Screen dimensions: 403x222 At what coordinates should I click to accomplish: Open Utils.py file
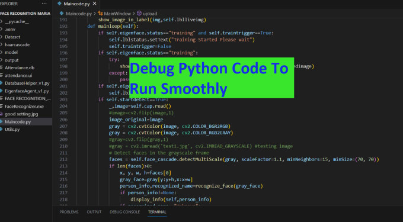tap(12, 129)
